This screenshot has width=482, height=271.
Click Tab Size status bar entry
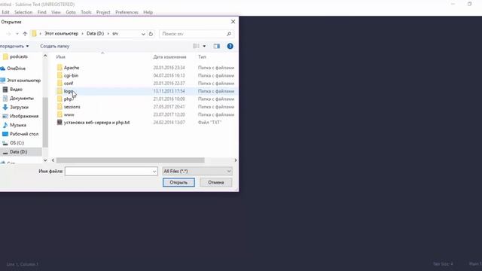tap(443, 264)
